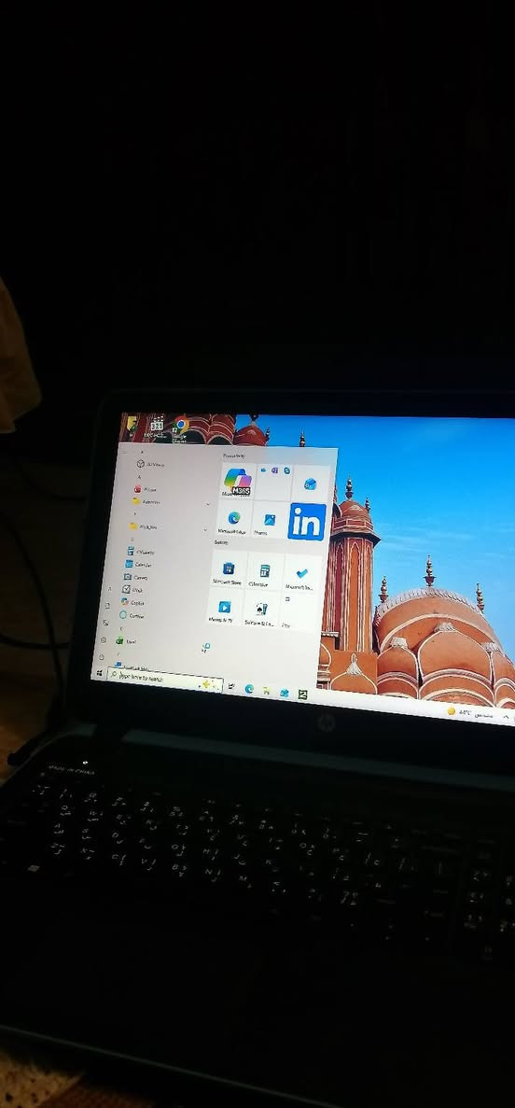
Task: Jump to the letter C header in app list
Action: [x=132, y=540]
